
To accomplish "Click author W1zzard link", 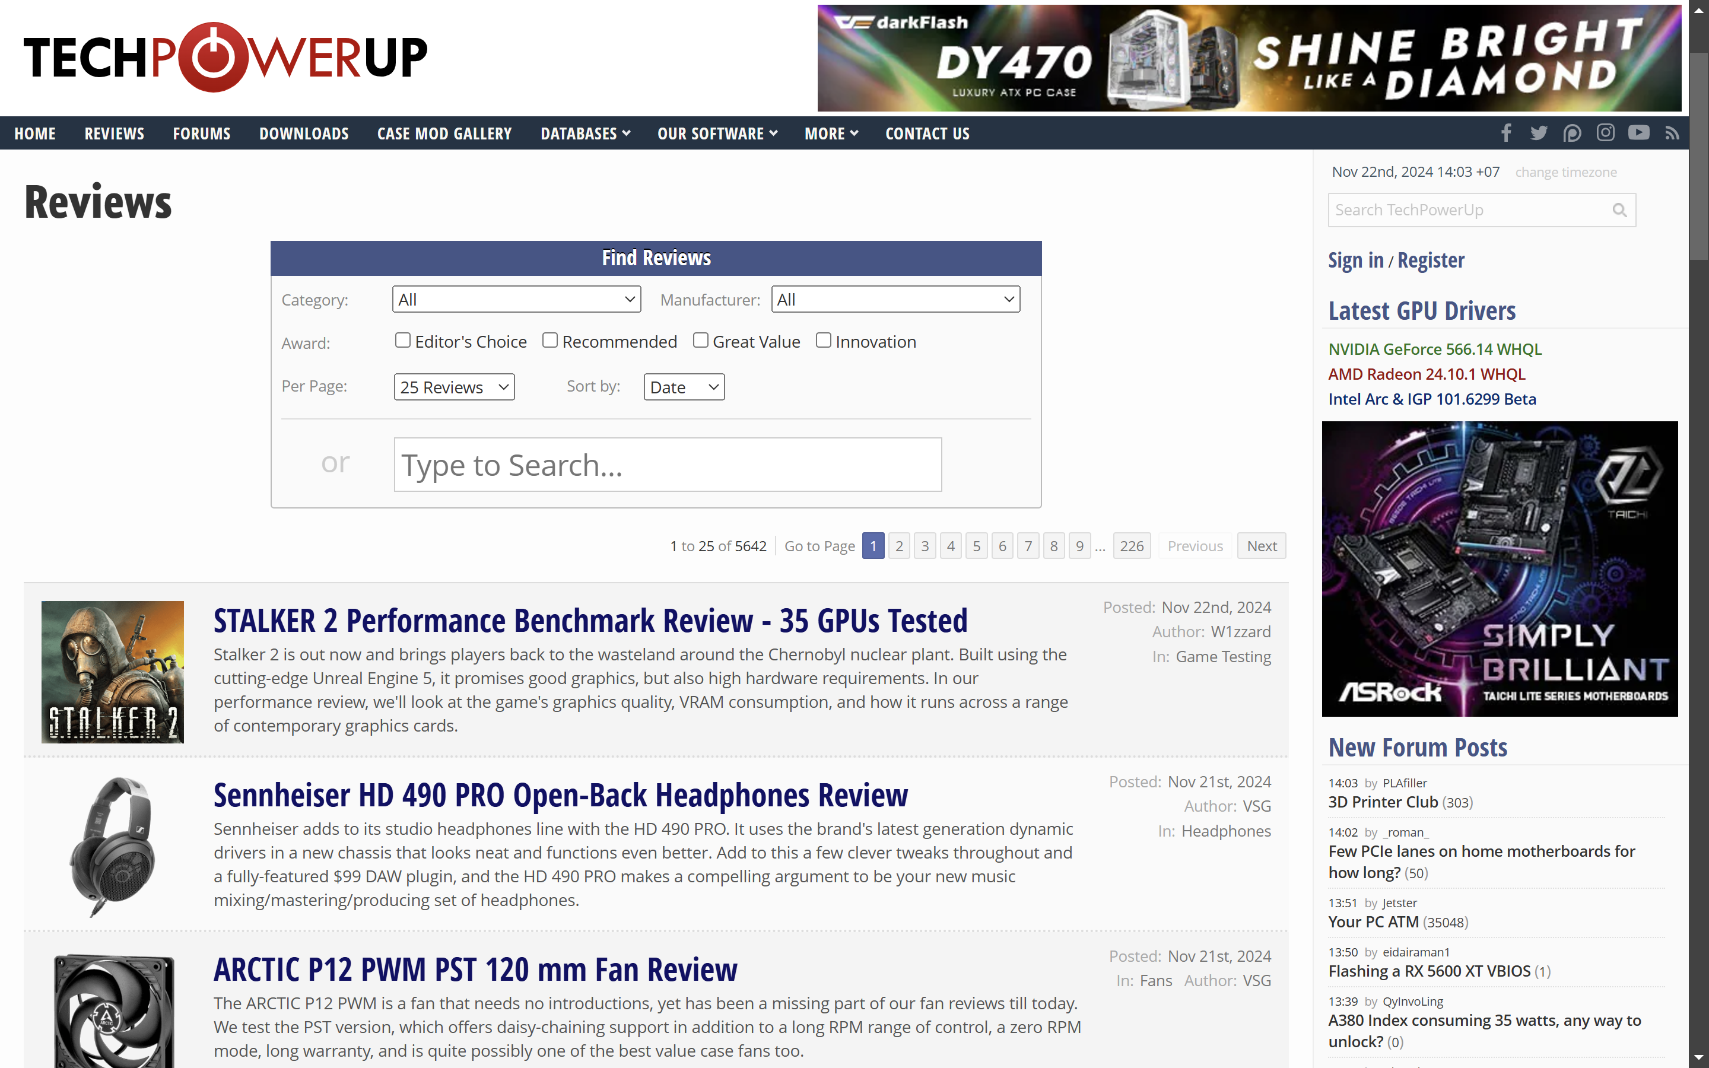I will 1240,631.
